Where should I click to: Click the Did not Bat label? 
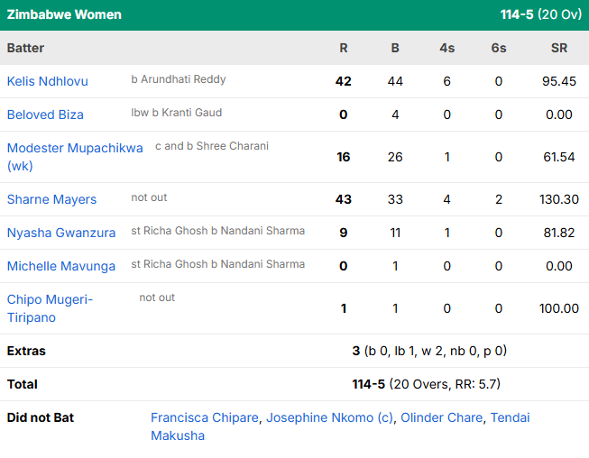click(41, 417)
